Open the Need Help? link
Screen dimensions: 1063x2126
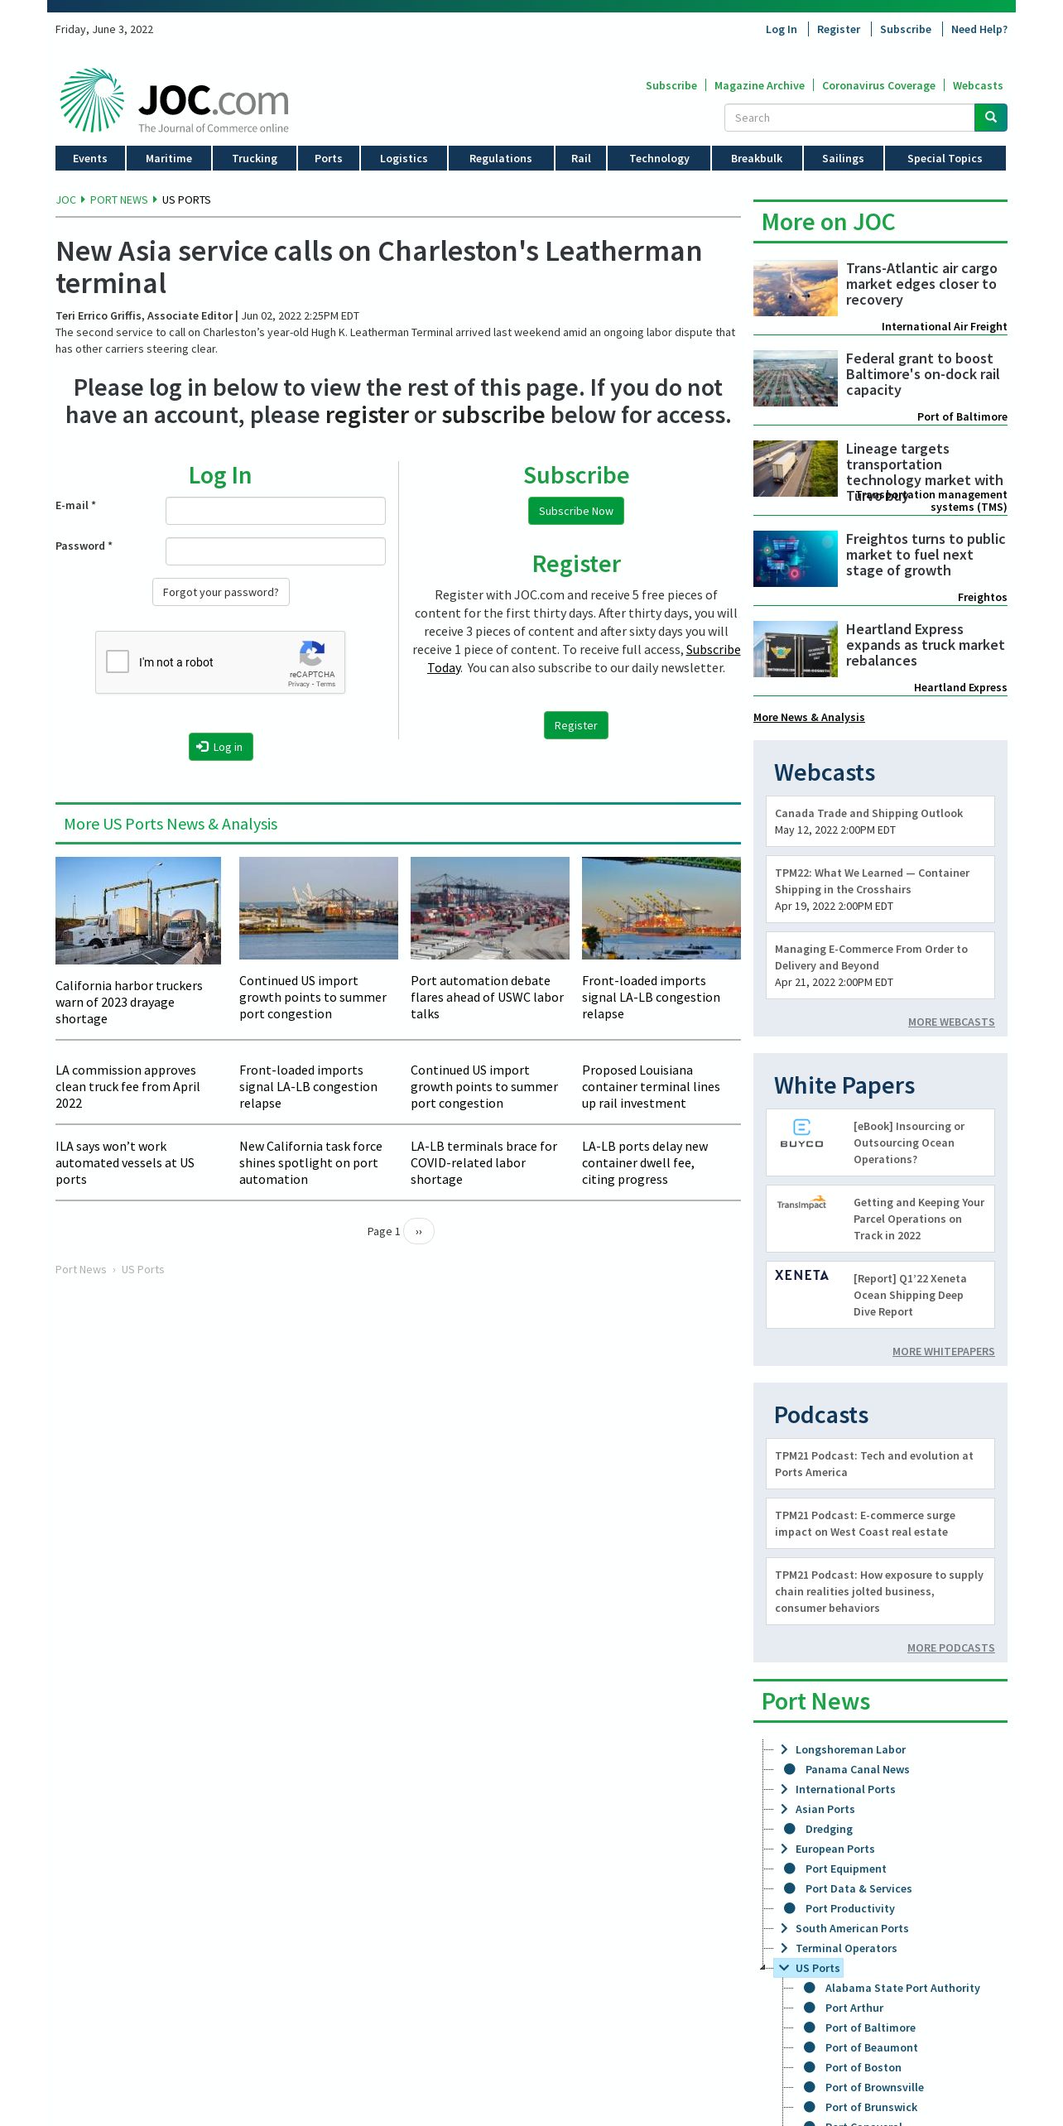click(979, 29)
